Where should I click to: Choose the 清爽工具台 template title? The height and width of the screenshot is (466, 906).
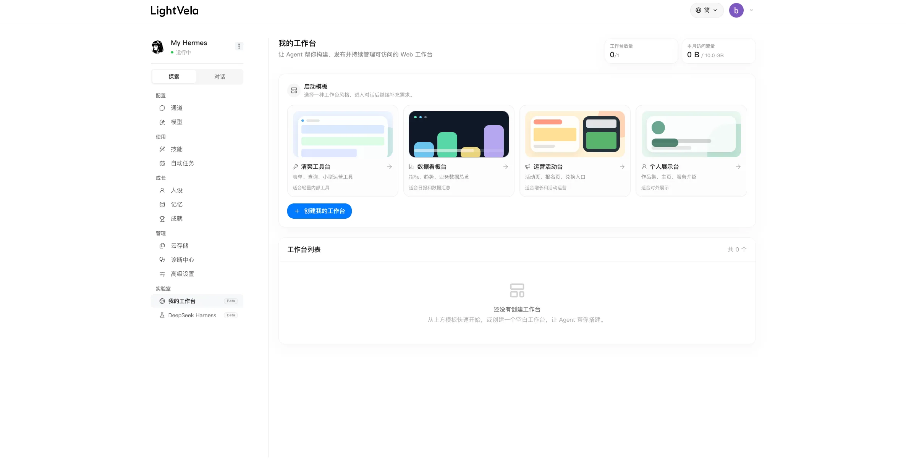[315, 167]
